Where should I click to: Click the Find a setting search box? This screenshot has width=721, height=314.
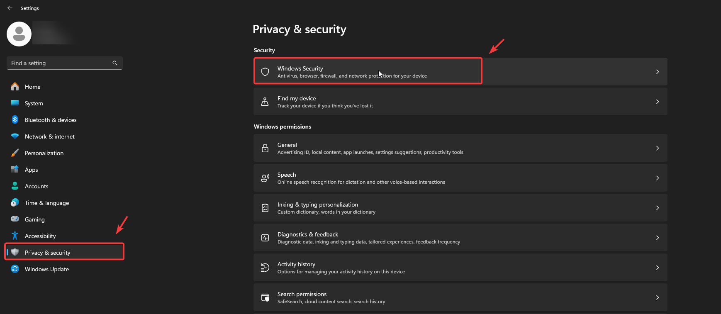60,63
